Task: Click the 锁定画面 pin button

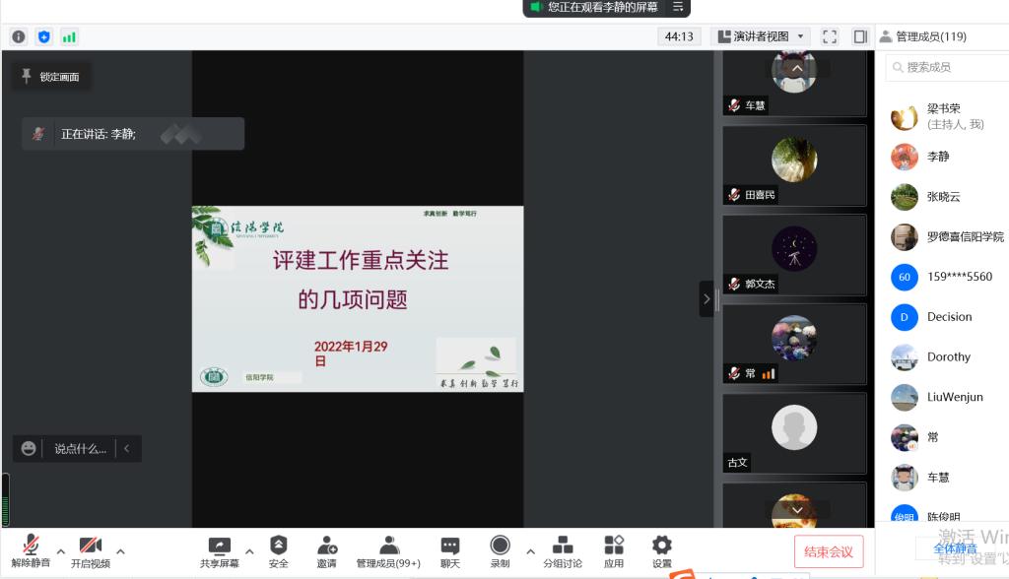Action: (x=50, y=77)
